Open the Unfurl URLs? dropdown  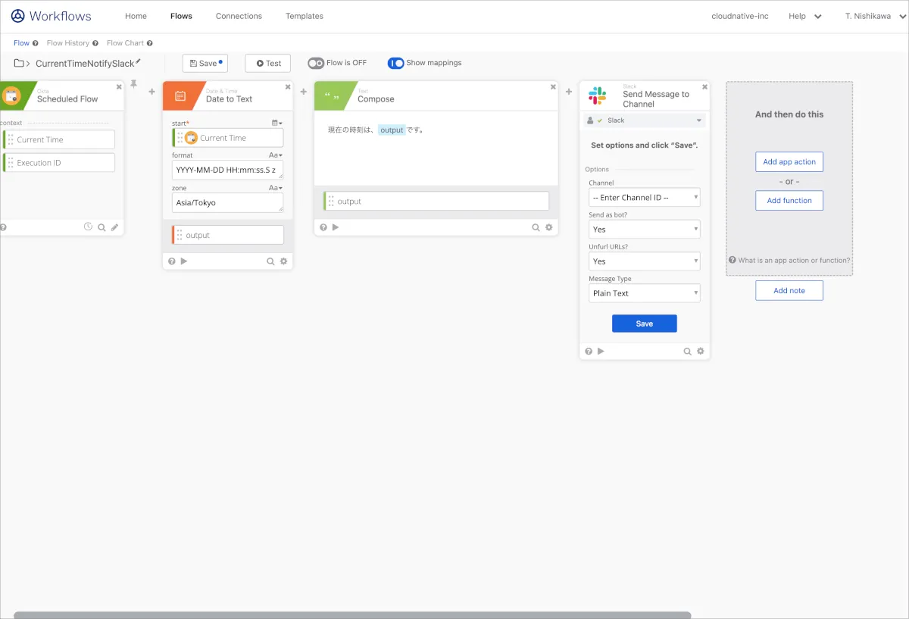645,261
